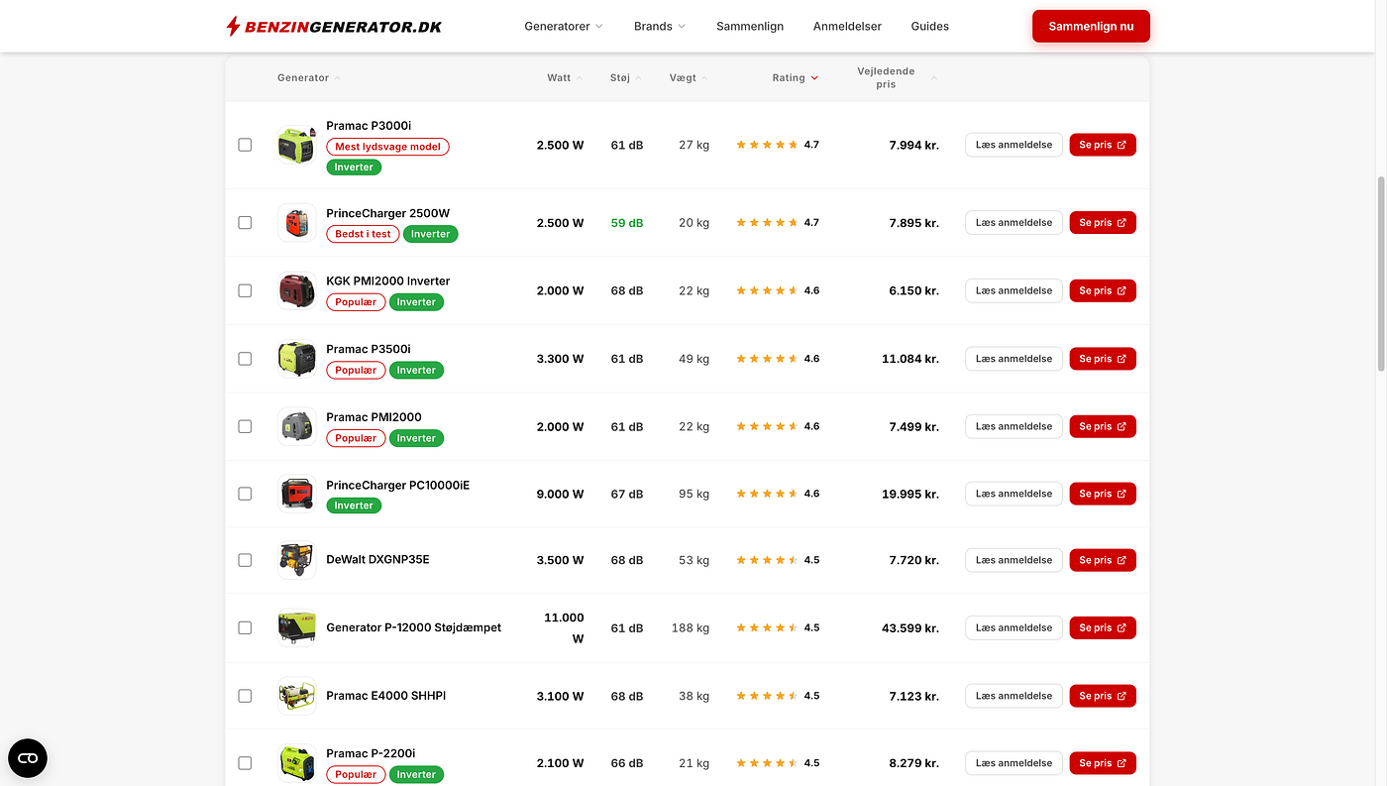
Task: Open the Generator P-12000 Støjdæmpet name link
Action: pos(414,627)
